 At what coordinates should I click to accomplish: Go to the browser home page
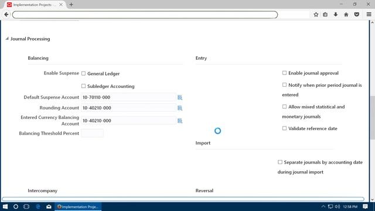346,15
